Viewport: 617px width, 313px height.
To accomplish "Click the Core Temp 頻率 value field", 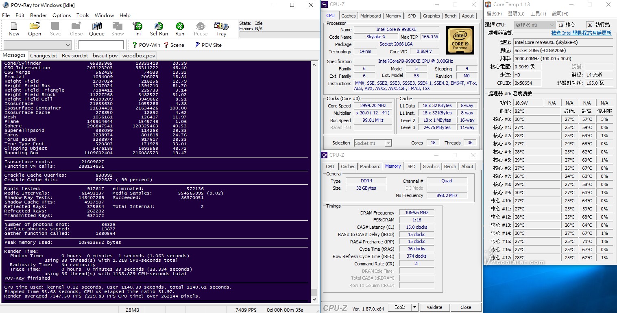I will (563, 59).
